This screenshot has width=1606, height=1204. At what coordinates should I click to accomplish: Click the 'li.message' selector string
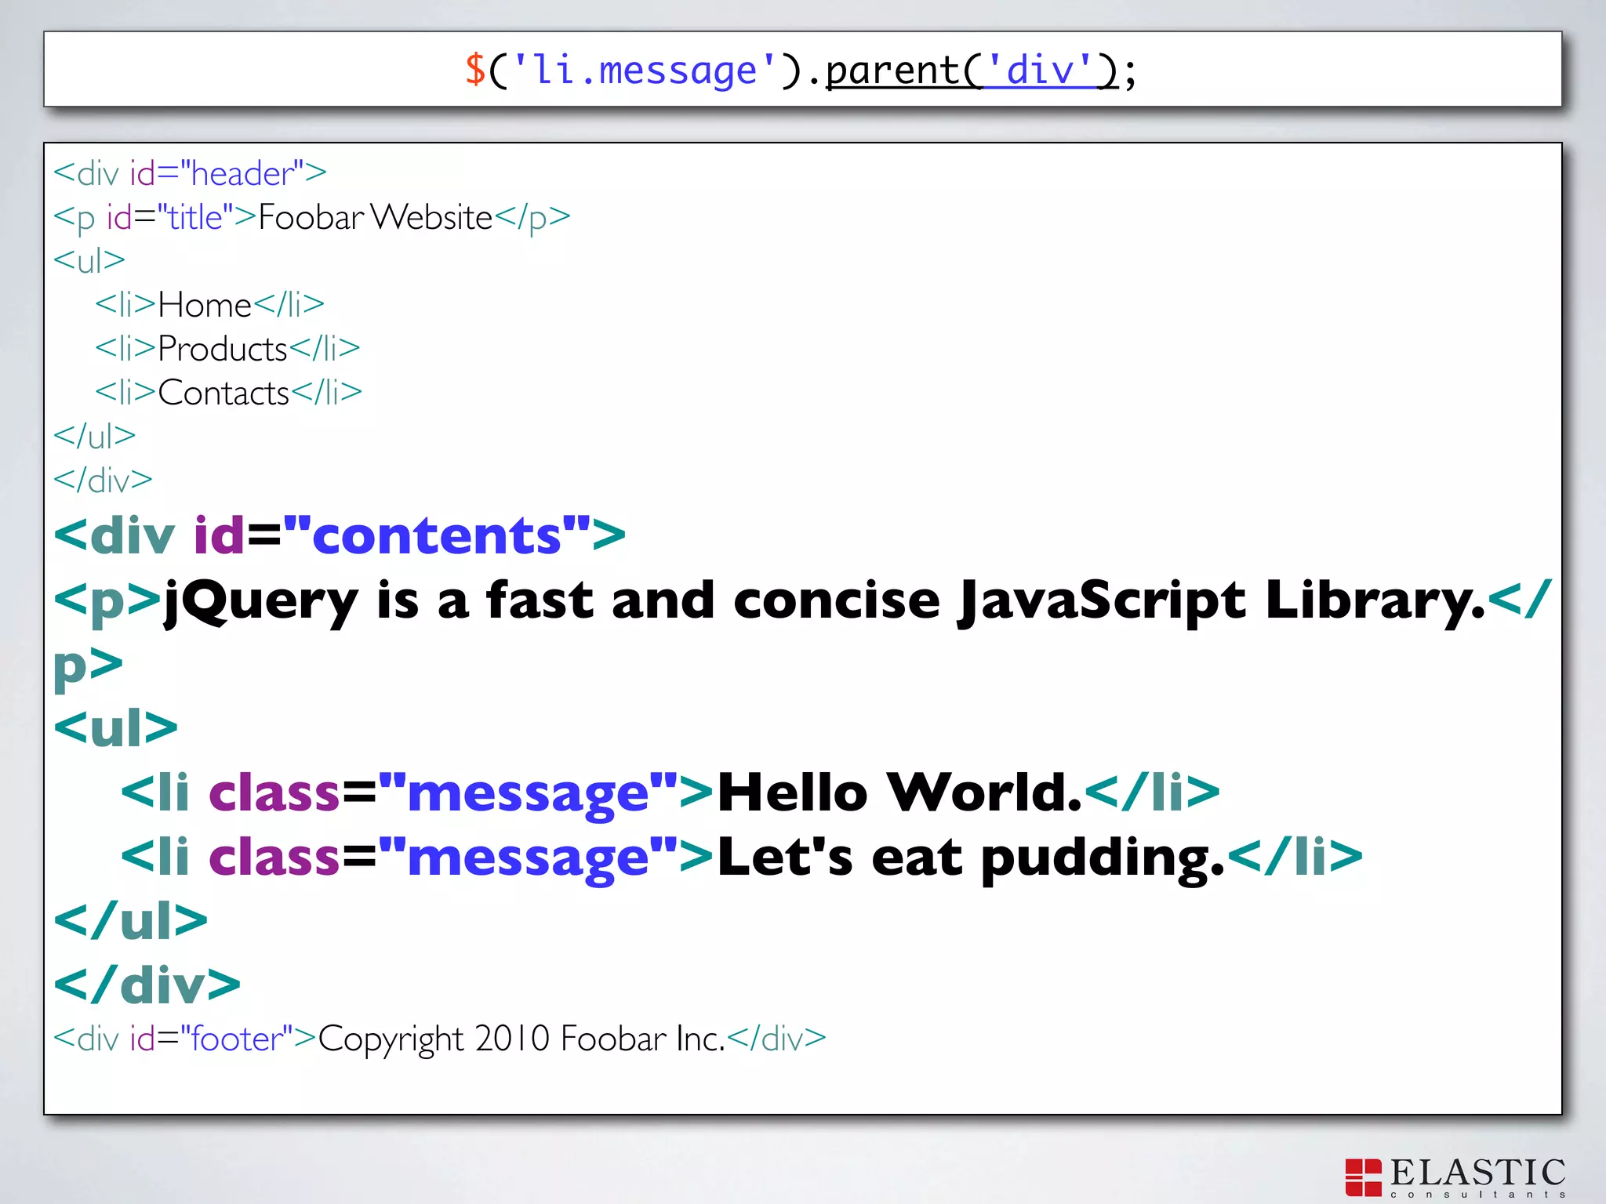[x=644, y=71]
